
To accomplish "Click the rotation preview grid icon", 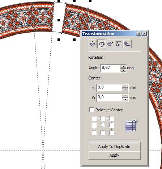I will pos(131,125).
